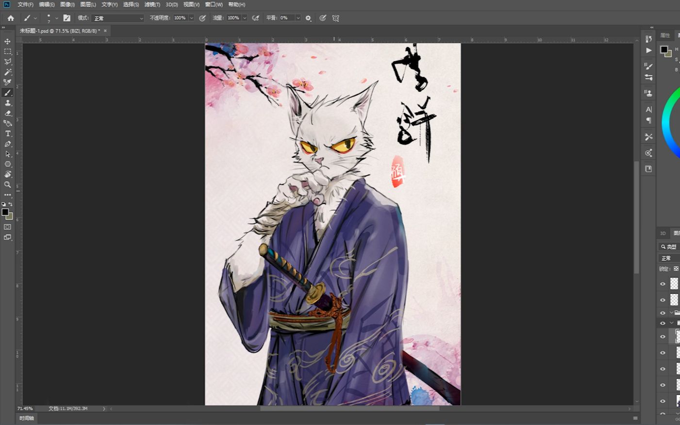Open the 文件(F) menu
This screenshot has height=425, width=680.
[x=25, y=4]
